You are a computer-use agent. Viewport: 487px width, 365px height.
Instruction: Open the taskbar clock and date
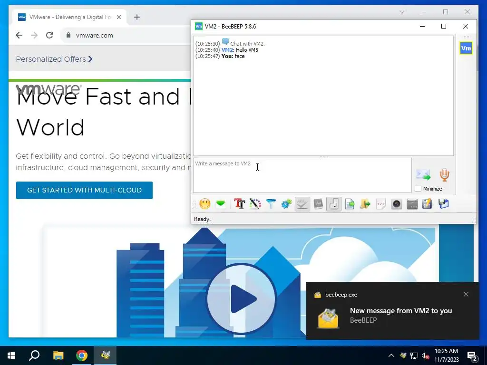coord(446,355)
